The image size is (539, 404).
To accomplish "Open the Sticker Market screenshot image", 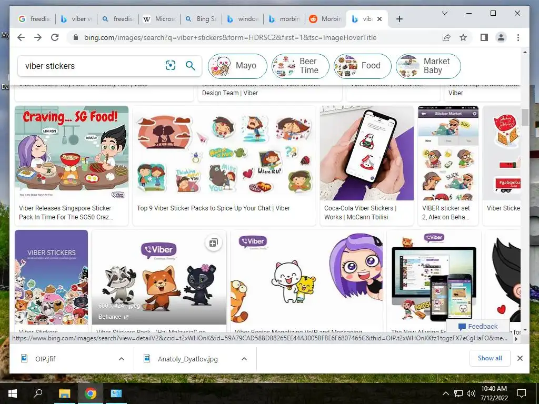I will click(448, 153).
